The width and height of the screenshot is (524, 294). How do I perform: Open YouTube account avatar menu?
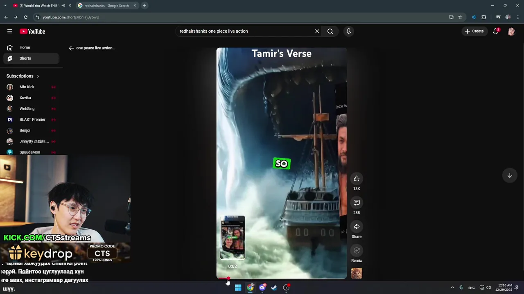pos(511,31)
